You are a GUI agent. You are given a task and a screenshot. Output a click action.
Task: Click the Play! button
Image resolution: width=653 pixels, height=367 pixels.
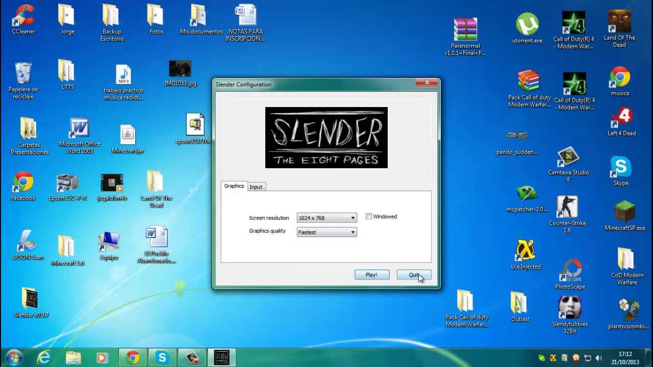point(372,275)
